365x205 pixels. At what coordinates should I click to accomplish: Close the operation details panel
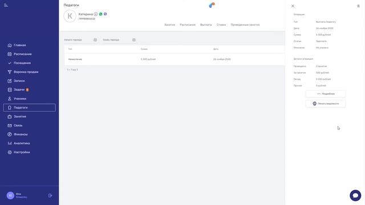293,6
